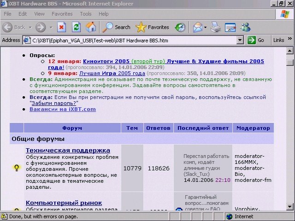The height and width of the screenshot is (221, 295).
Task: Click the vertical scrollbar down arrow
Action: click(x=290, y=207)
